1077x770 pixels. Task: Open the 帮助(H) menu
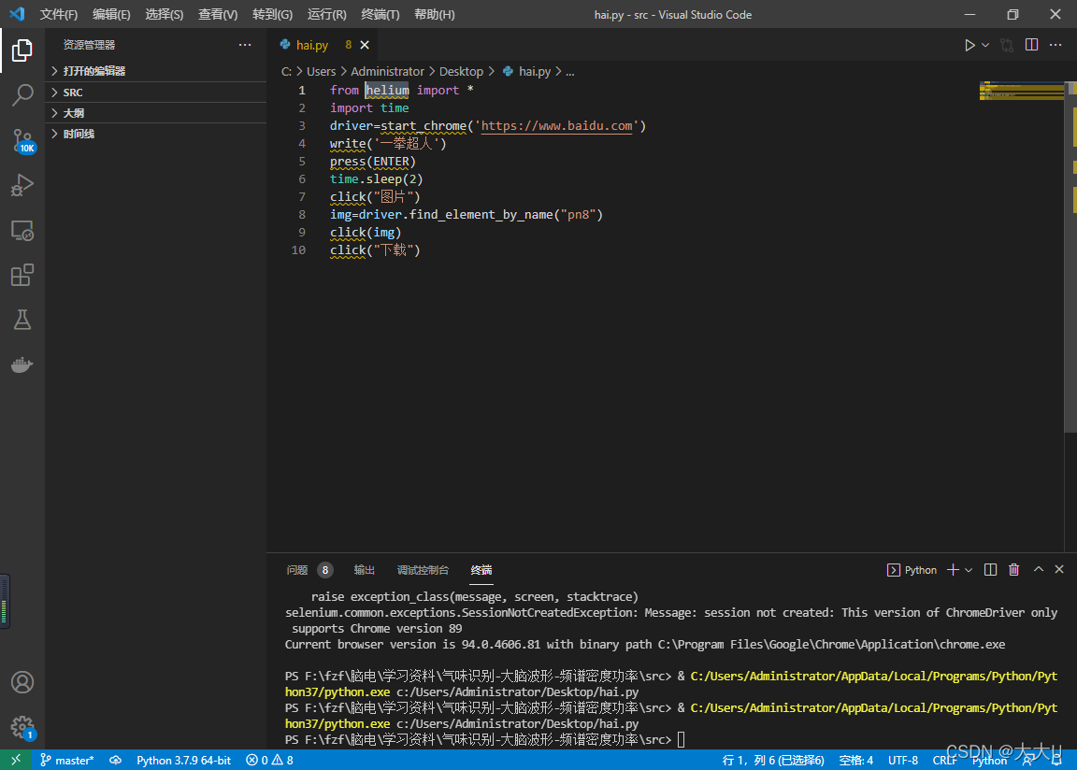tap(434, 14)
